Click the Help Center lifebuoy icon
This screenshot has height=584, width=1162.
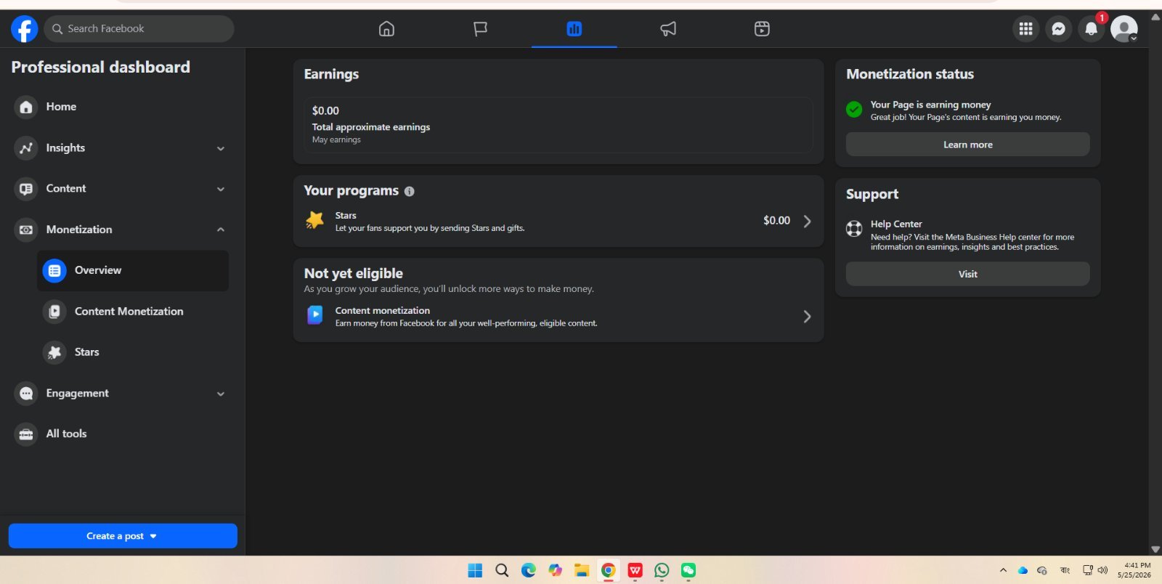[x=854, y=229]
